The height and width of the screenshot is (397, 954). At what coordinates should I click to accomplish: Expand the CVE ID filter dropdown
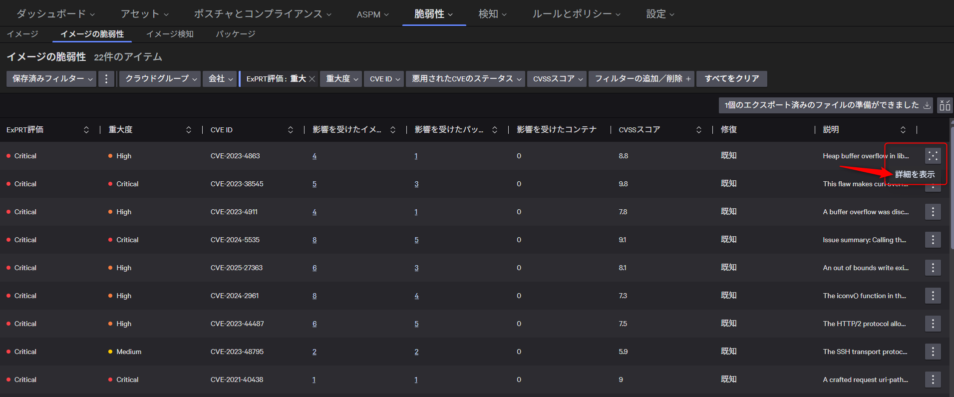384,79
